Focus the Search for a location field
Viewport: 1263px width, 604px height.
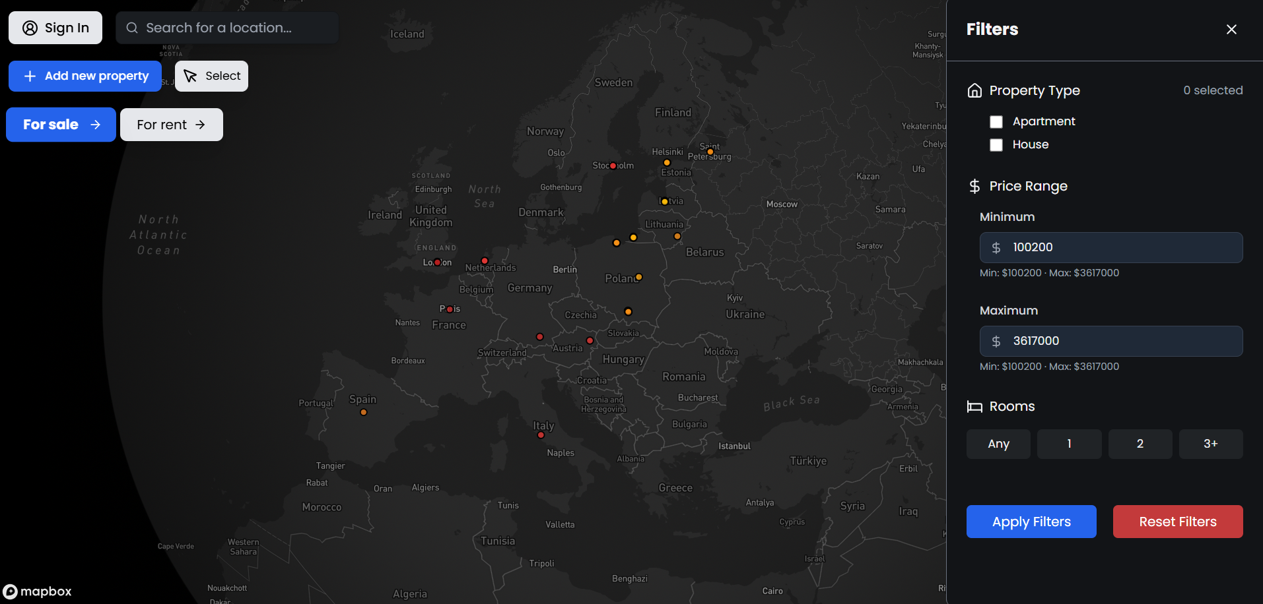[x=227, y=28]
